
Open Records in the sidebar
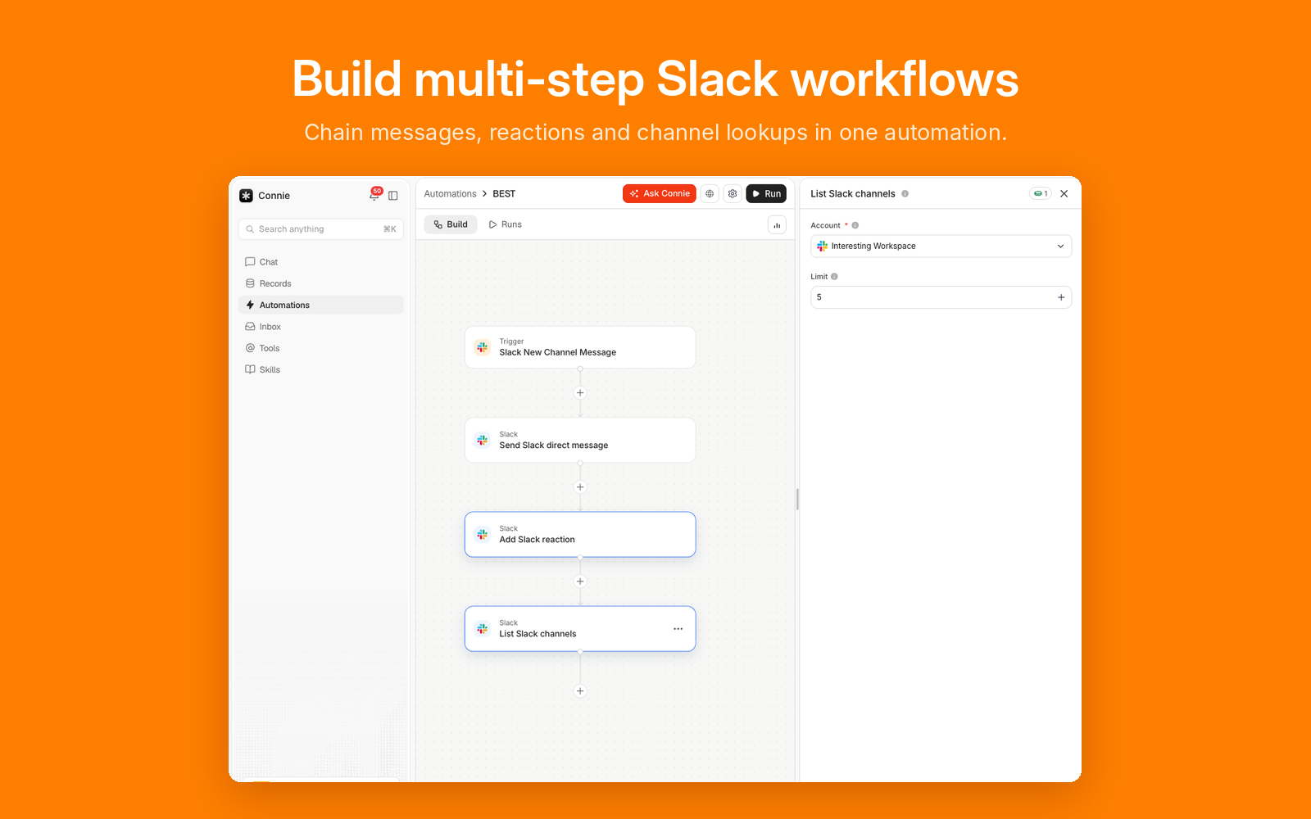pos(320,283)
